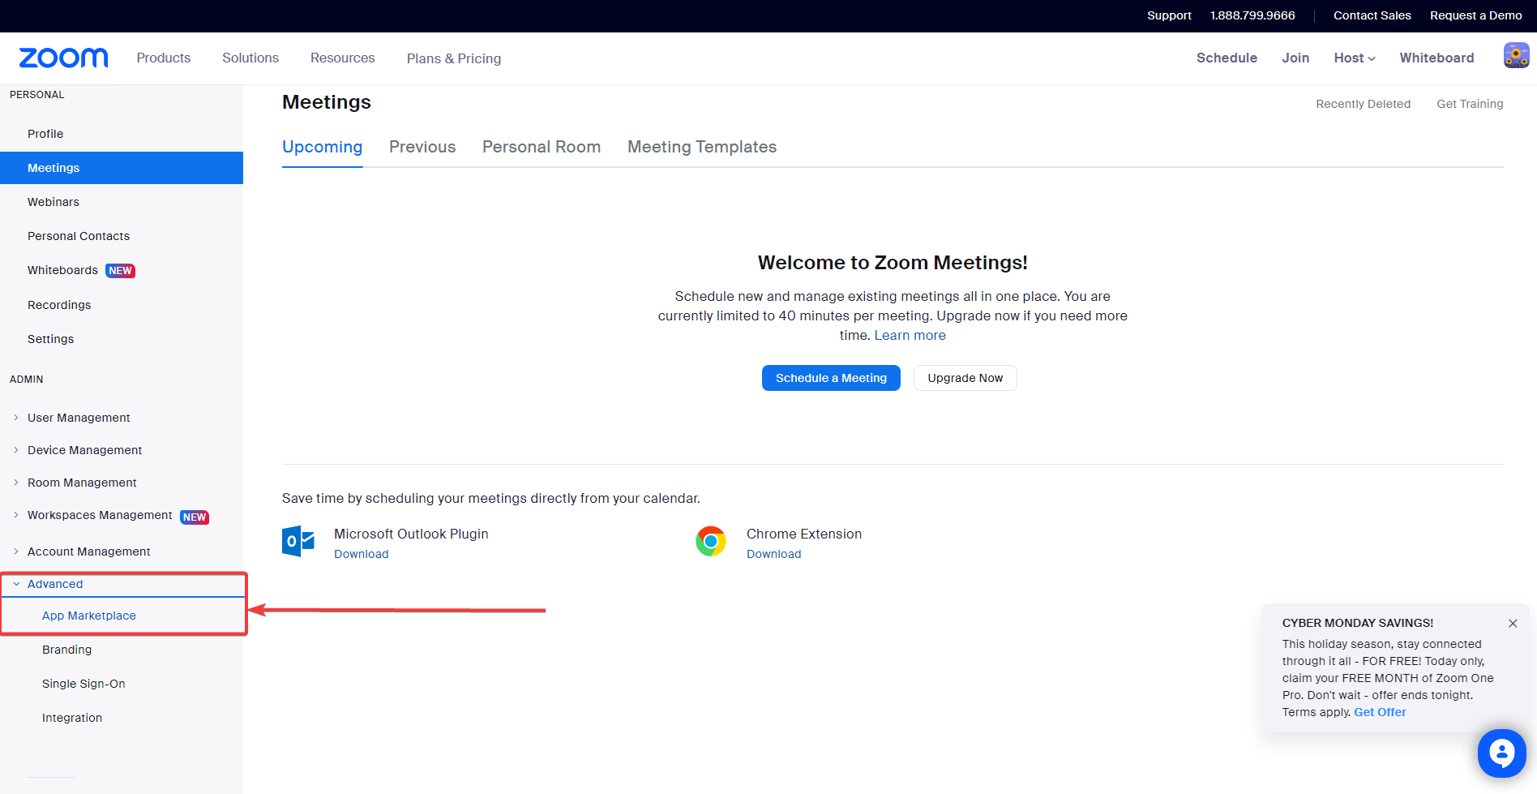The width and height of the screenshot is (1537, 794).
Task: Expand Device Management section
Action: click(x=84, y=450)
